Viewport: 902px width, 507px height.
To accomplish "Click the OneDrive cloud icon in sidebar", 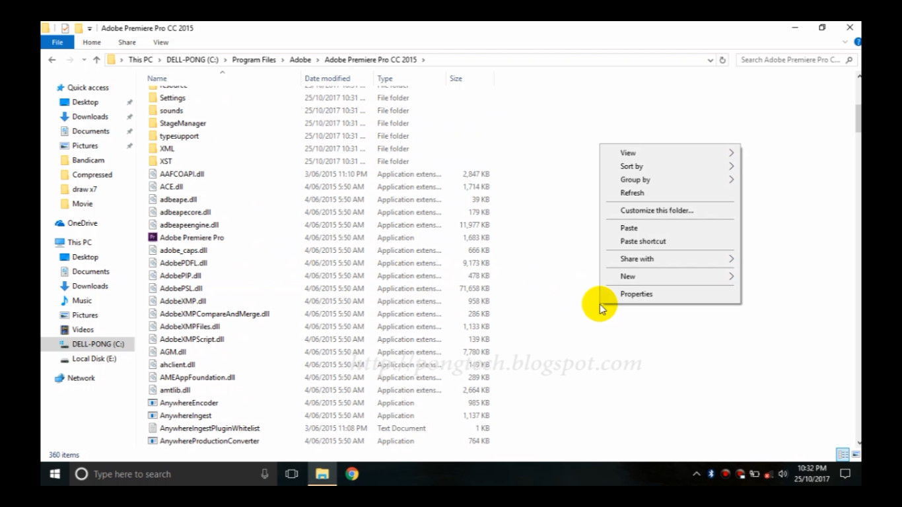I will (60, 223).
